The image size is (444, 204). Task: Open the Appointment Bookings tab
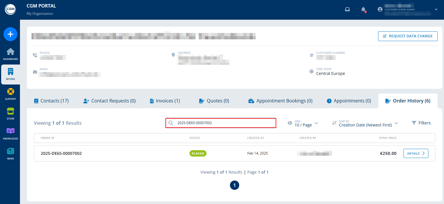coord(280,100)
